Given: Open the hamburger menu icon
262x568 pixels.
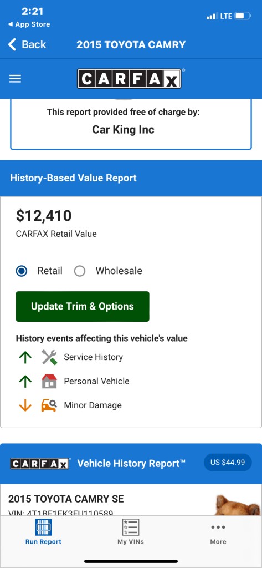Looking at the screenshot, I should [x=15, y=79].
